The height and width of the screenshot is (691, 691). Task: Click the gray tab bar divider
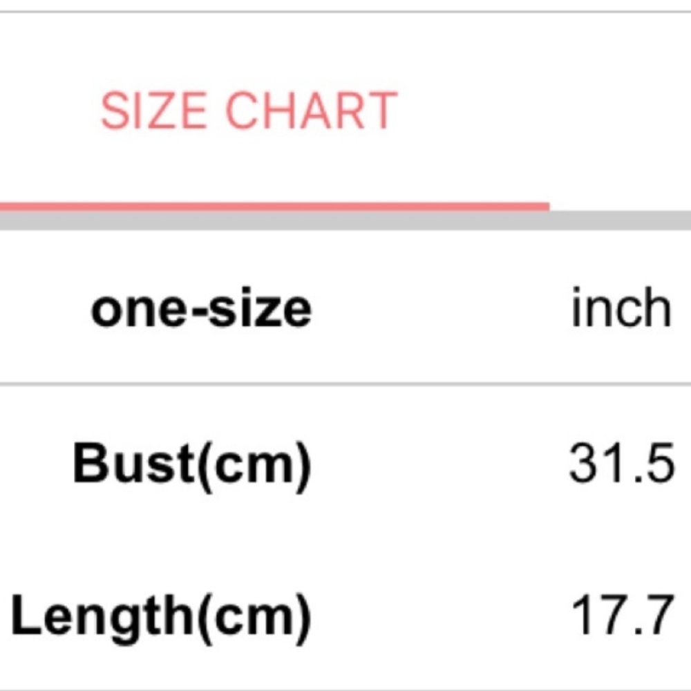(622, 220)
